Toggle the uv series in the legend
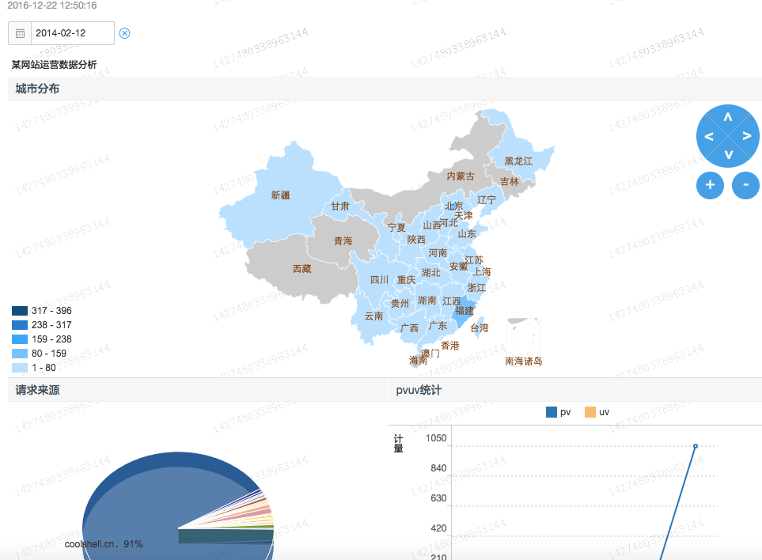This screenshot has width=762, height=560. pos(597,412)
